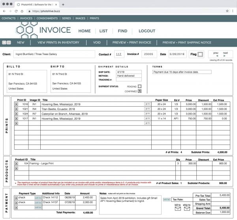Open edit list next to Tax Rate
The width and height of the screenshot is (237, 220).
(167, 200)
